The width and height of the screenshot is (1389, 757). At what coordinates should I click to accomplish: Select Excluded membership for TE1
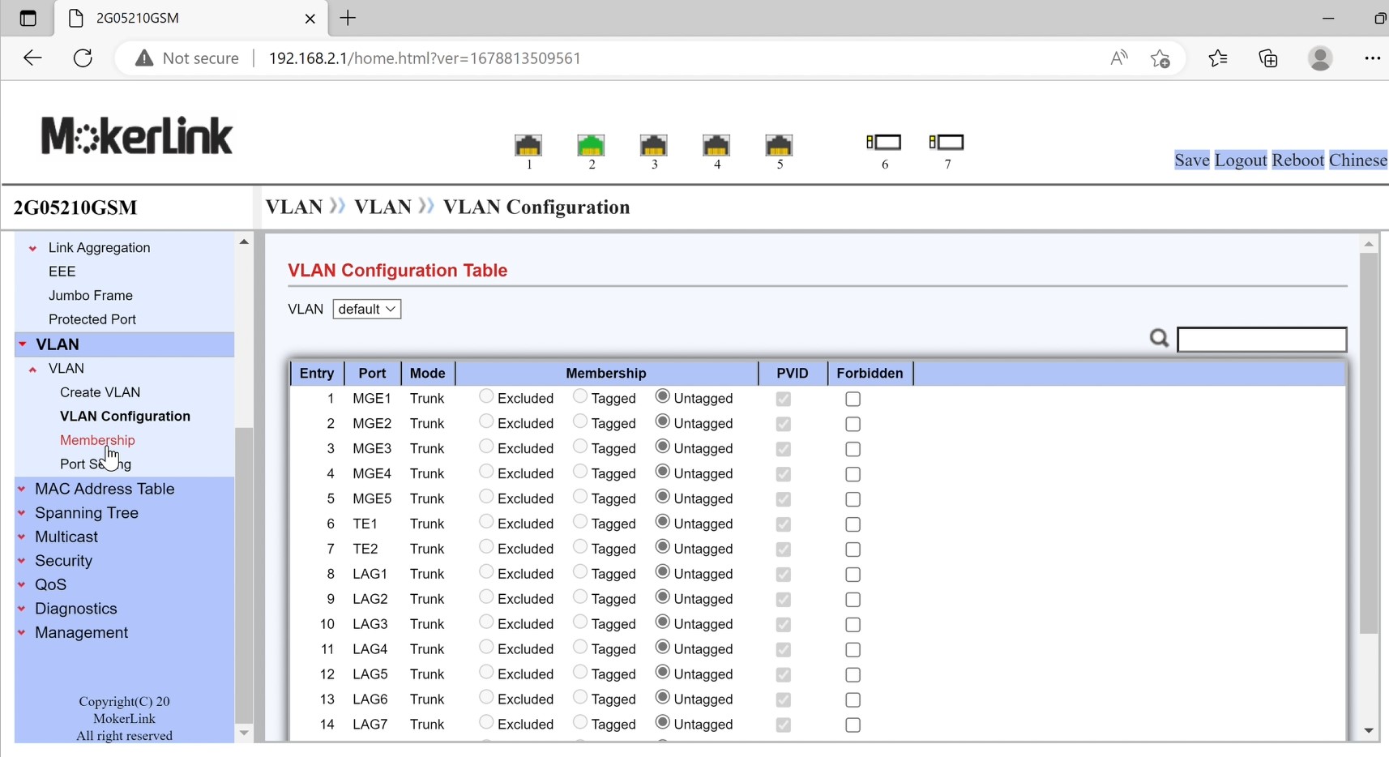(486, 522)
